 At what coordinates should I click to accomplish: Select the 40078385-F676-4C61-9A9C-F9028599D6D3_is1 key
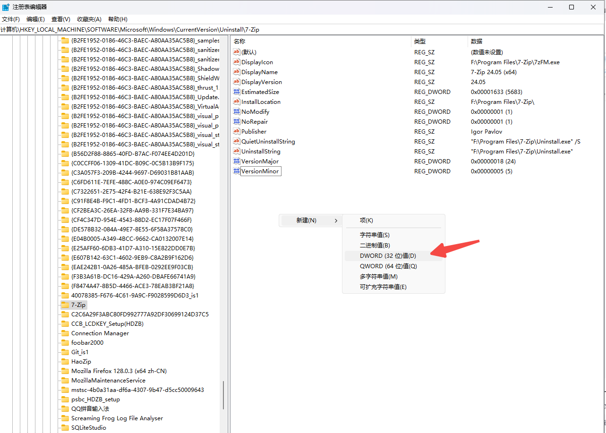[135, 296]
